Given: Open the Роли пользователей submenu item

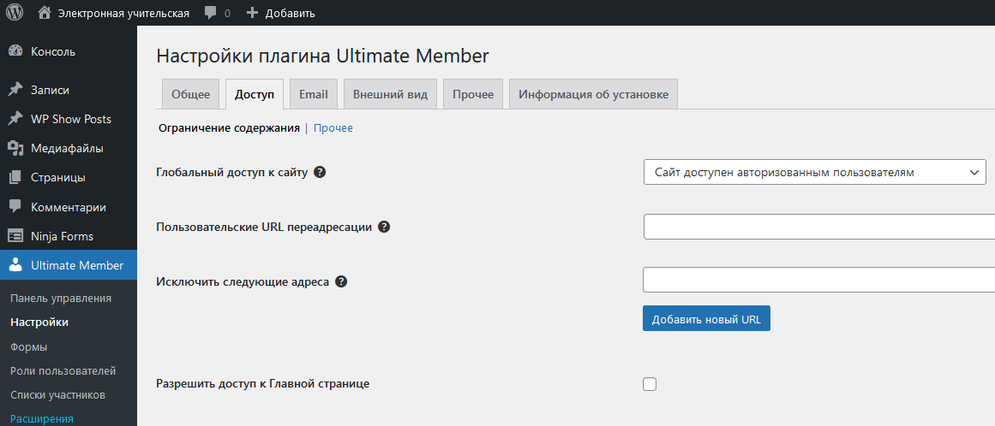Looking at the screenshot, I should [x=63, y=371].
